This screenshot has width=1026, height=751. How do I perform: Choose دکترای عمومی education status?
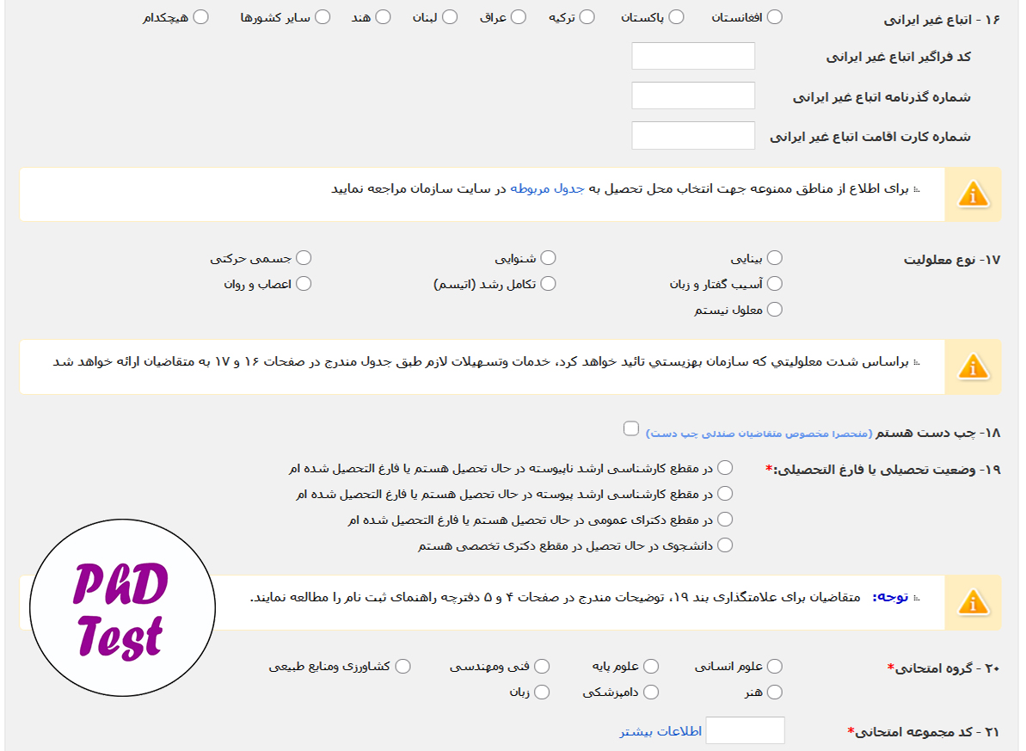[x=725, y=520]
